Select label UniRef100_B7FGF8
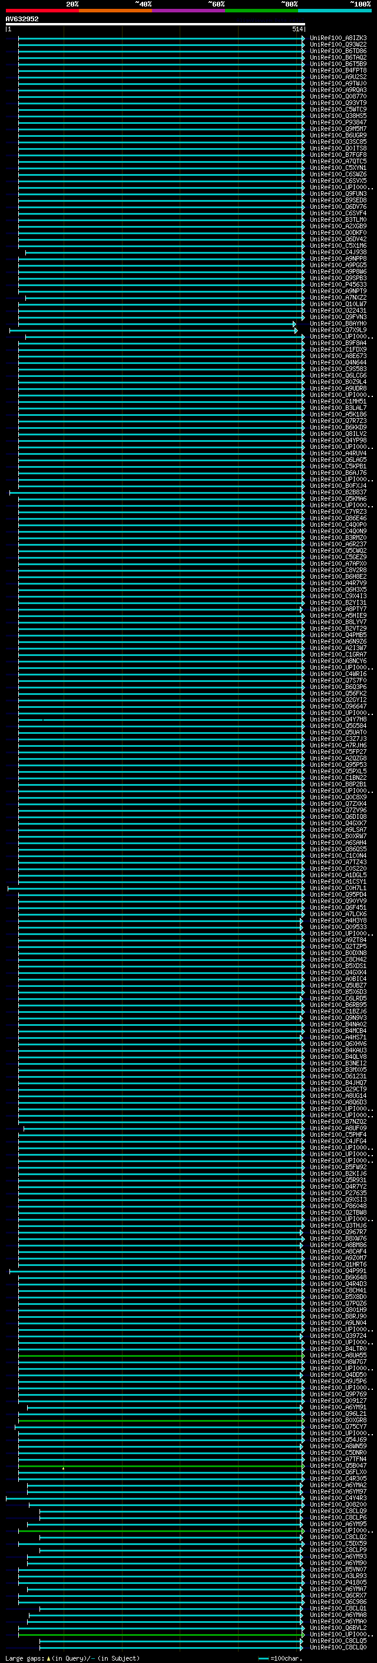 338,155
